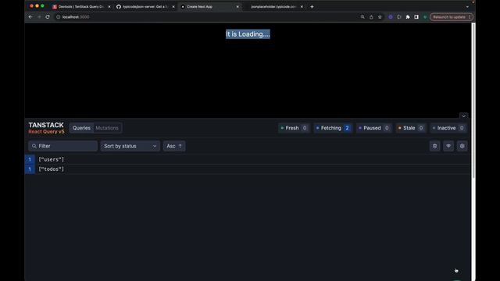This screenshot has height=281, width=500.
Task: Open devtools settings gear icon
Action: point(462,146)
